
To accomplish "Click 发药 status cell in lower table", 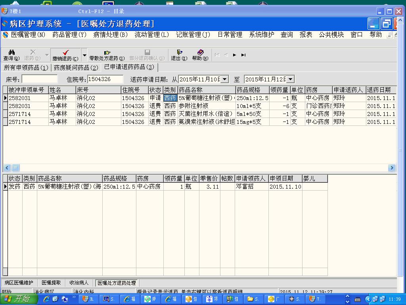I will tap(15, 187).
